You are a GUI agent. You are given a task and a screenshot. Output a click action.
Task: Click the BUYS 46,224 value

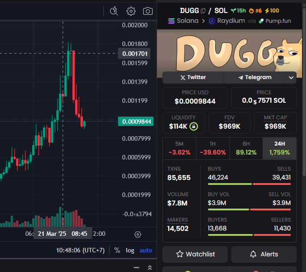[218, 177]
